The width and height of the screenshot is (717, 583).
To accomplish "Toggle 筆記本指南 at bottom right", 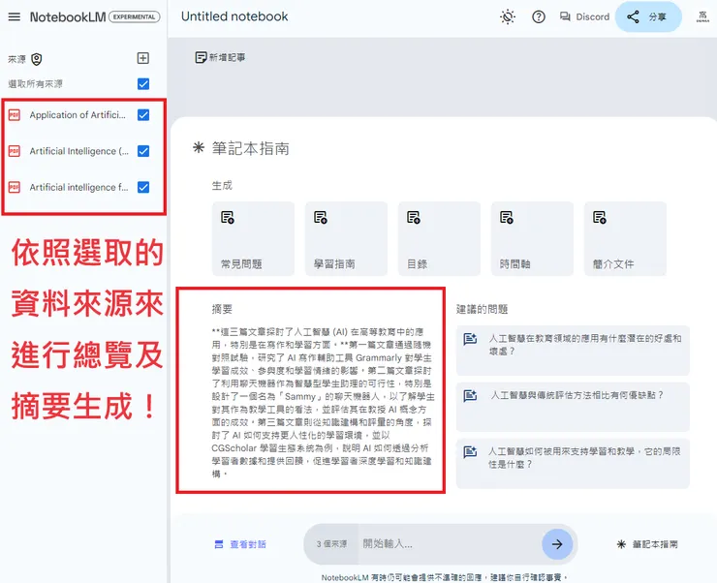I will point(647,544).
